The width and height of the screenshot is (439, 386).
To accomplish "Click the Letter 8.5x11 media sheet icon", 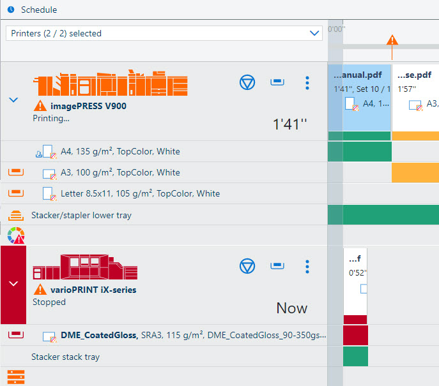I will (x=50, y=194).
